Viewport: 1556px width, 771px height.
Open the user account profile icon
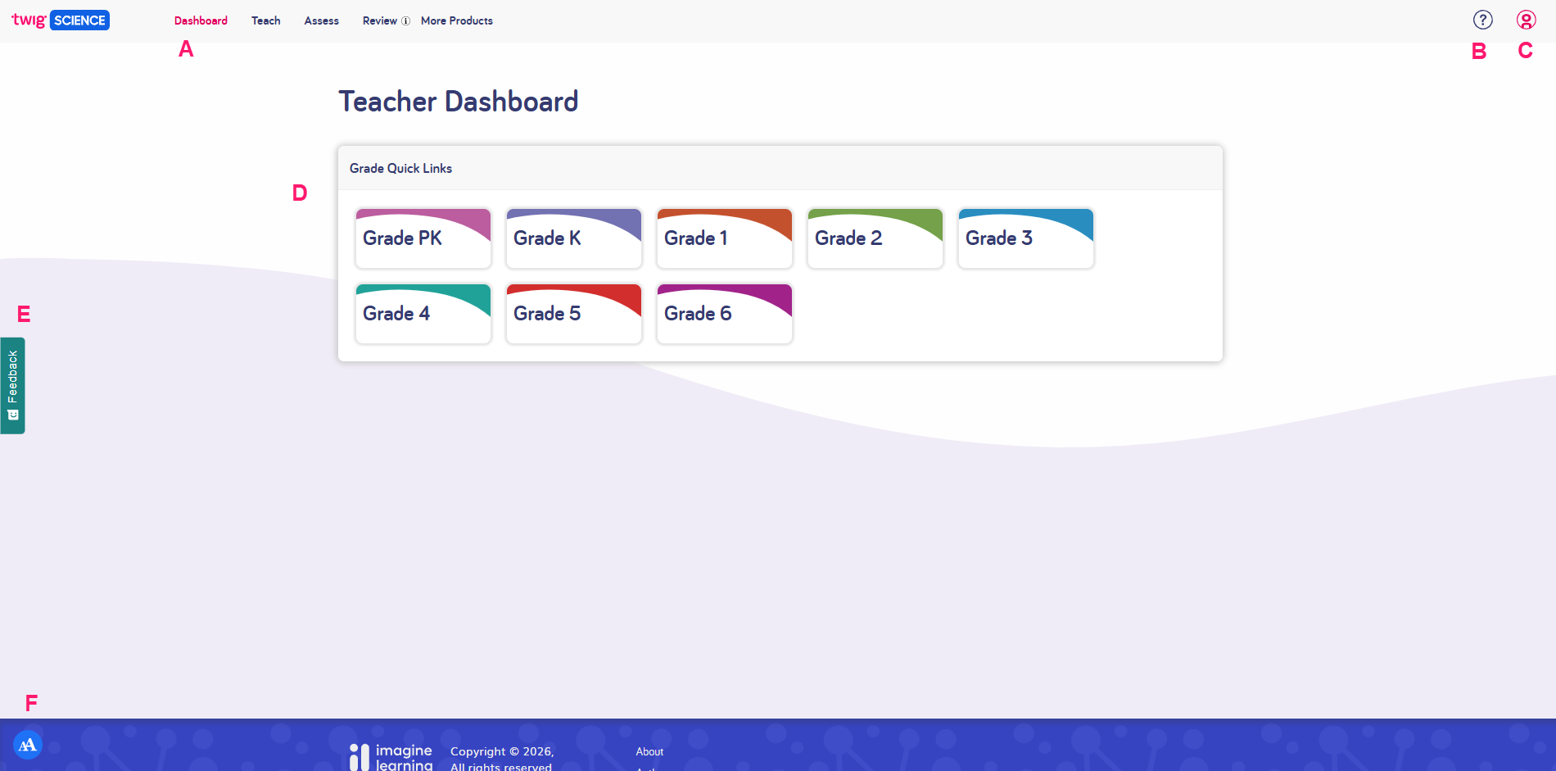point(1526,20)
